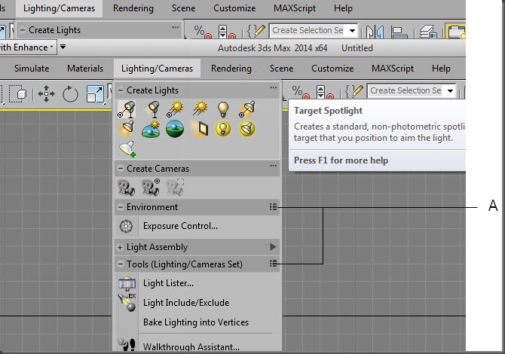Open the Materials menu
This screenshot has width=505, height=354.
pos(85,69)
